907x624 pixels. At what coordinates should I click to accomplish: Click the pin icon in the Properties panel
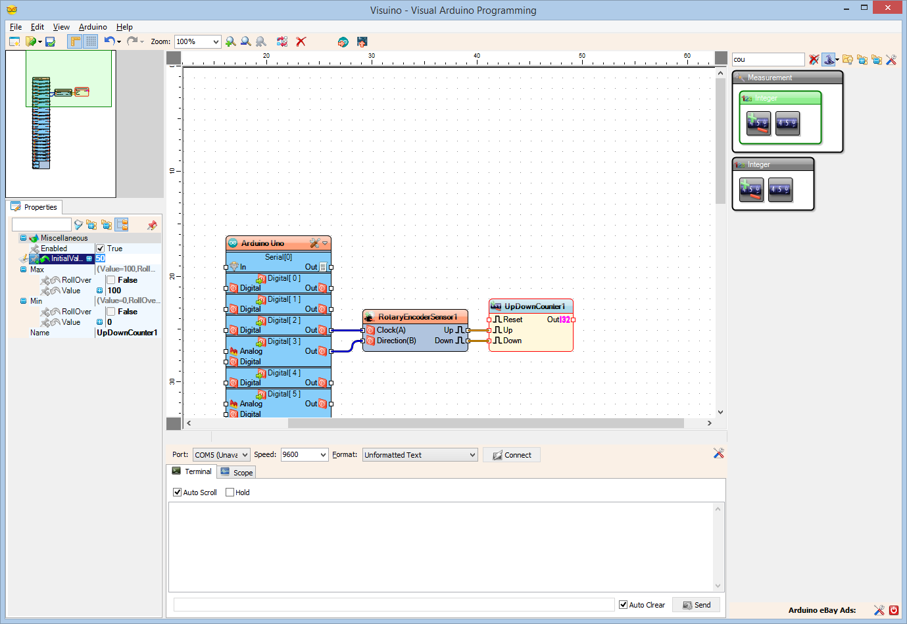152,224
